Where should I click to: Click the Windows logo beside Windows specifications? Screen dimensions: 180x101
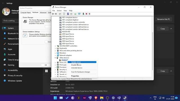46,71
